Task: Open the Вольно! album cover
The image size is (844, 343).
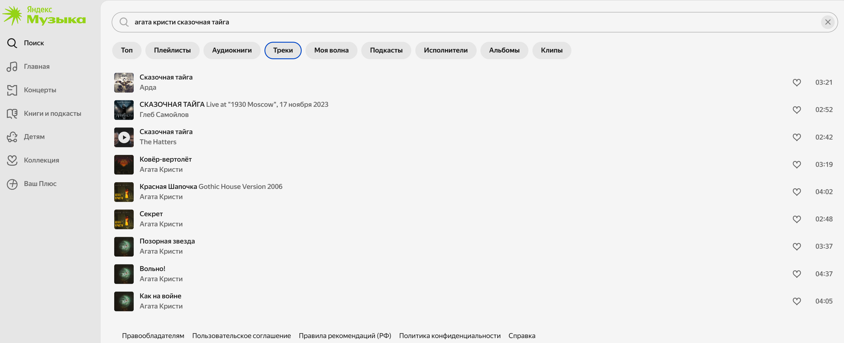Action: (124, 274)
